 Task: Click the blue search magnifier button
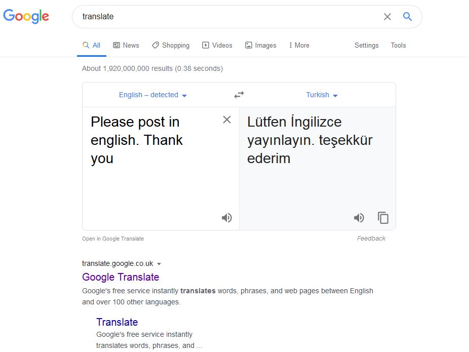click(x=407, y=16)
